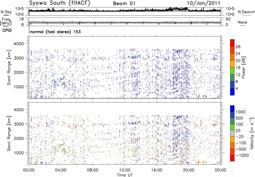Click the 'Time UT' axis title

pos(125,175)
